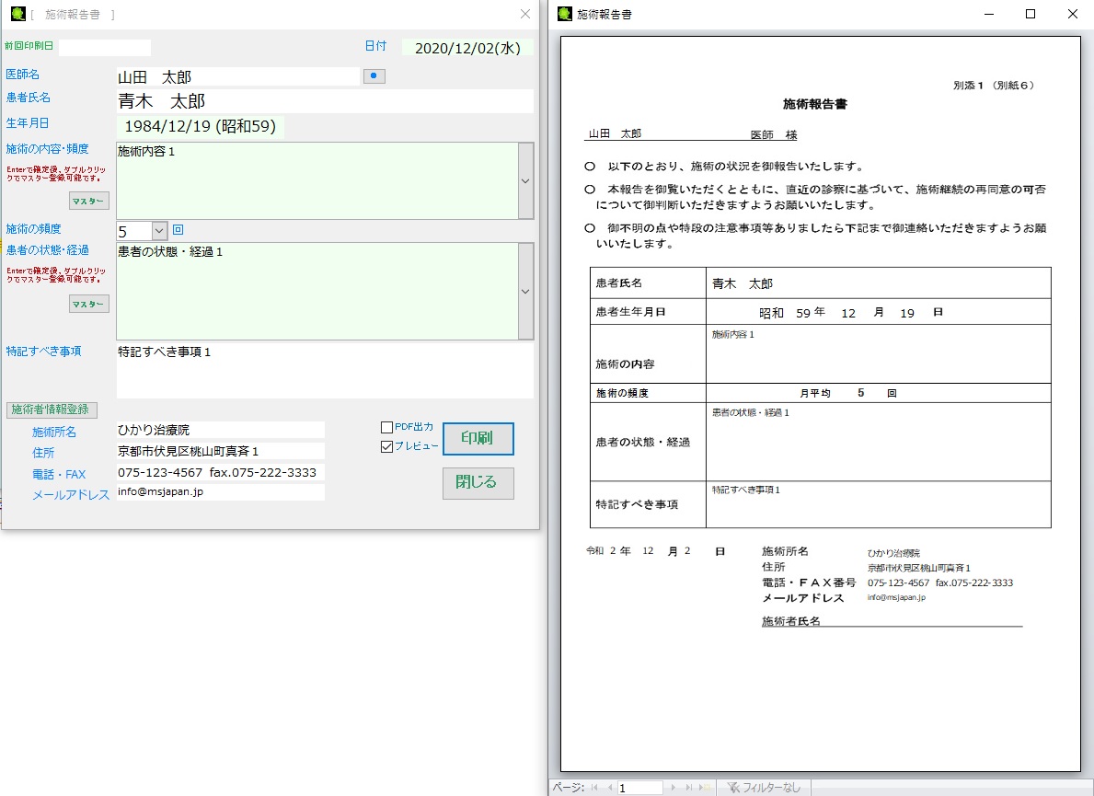The width and height of the screenshot is (1094, 796).
Task: Click the 特記すべき事項 text field
Action: coord(325,371)
